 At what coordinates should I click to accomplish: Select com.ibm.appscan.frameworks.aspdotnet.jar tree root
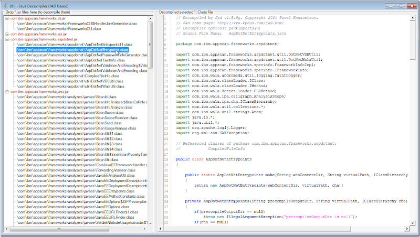click(x=44, y=39)
